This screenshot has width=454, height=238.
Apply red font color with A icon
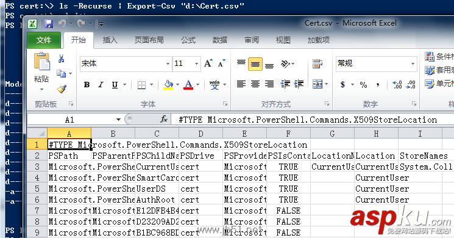(188, 85)
